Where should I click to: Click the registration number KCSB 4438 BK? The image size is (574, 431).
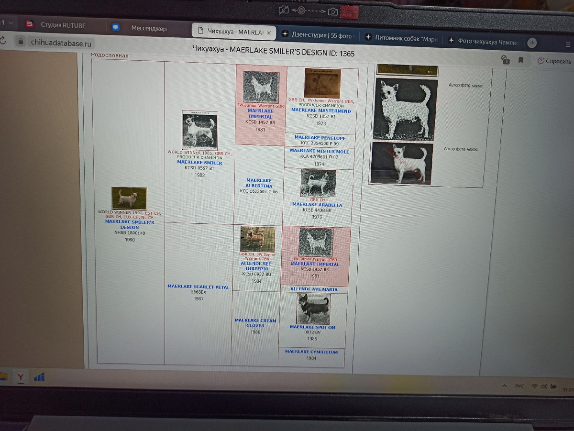(317, 210)
